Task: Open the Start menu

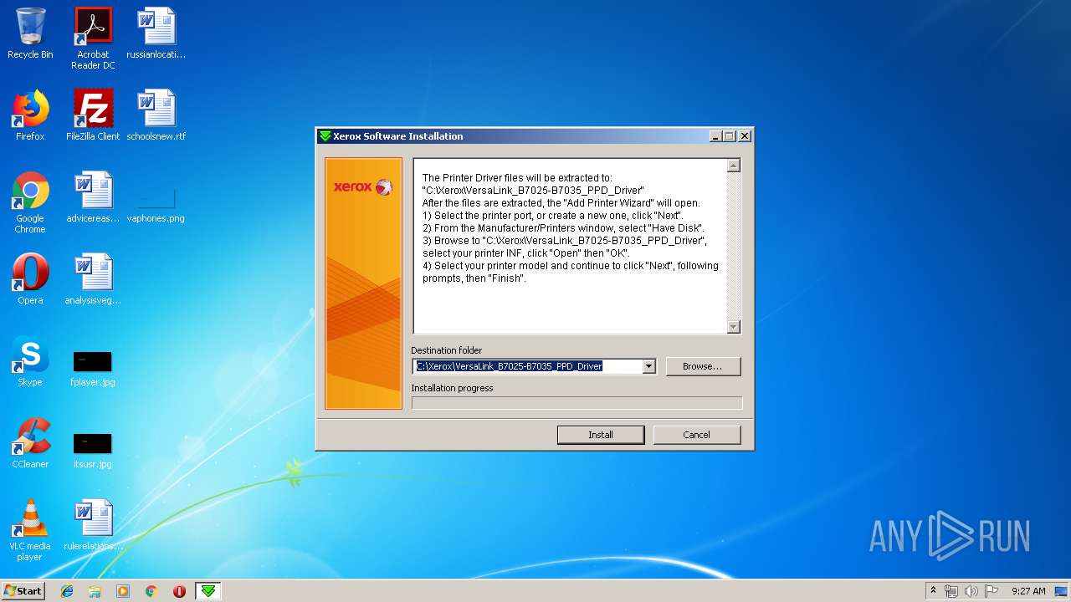Action: tap(23, 591)
